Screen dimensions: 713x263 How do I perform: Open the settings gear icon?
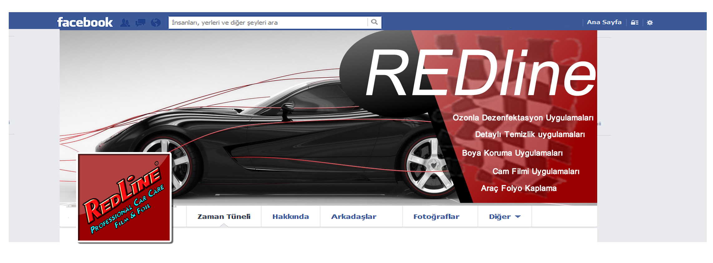point(650,22)
